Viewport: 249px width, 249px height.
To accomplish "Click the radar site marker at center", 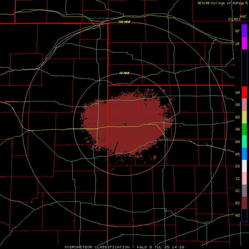I will (x=124, y=124).
